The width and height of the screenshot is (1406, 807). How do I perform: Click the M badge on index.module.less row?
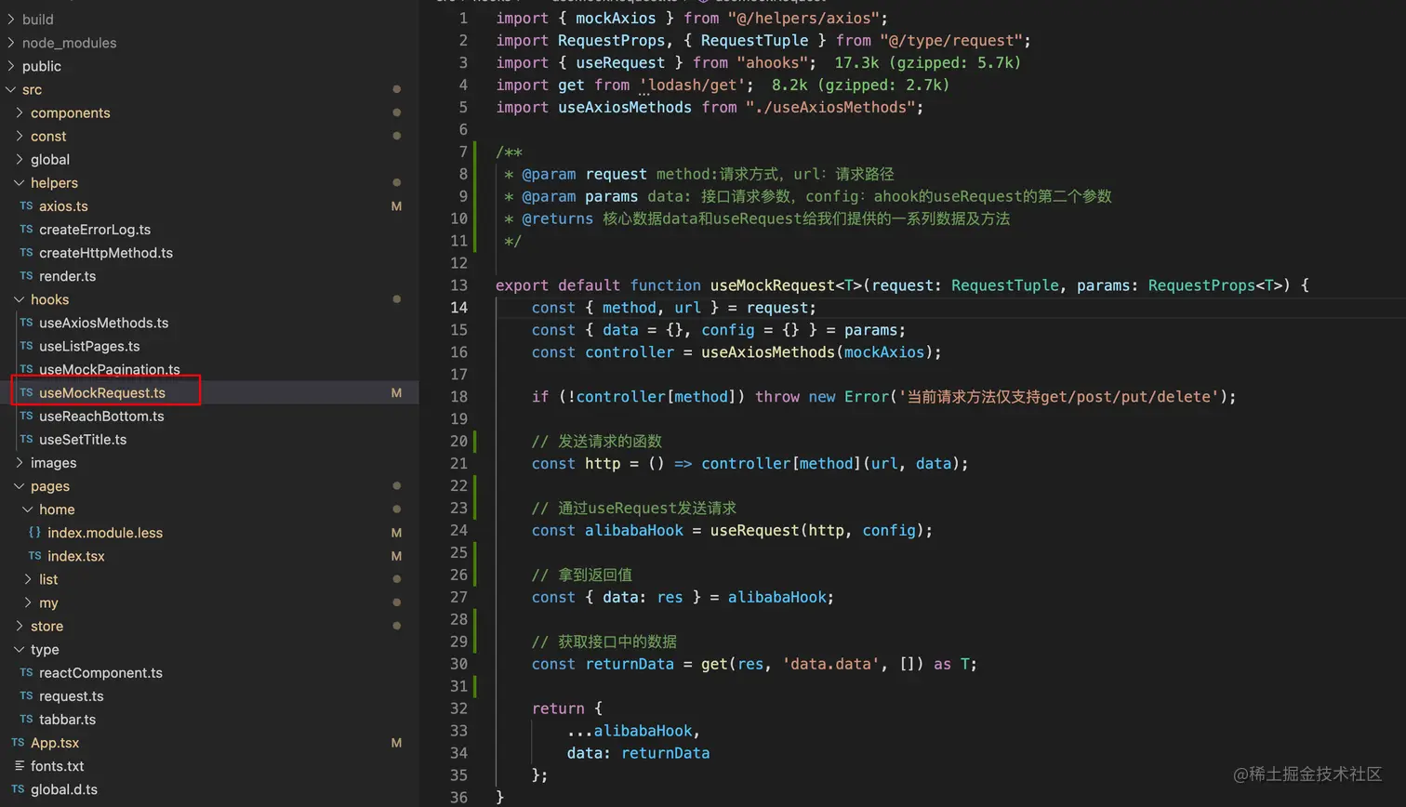point(396,533)
